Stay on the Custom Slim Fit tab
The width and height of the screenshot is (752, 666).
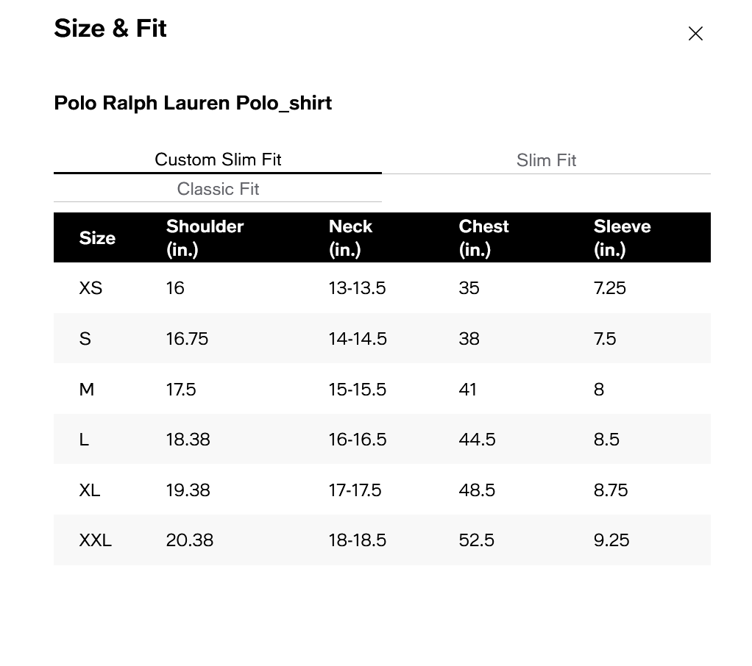point(218,160)
